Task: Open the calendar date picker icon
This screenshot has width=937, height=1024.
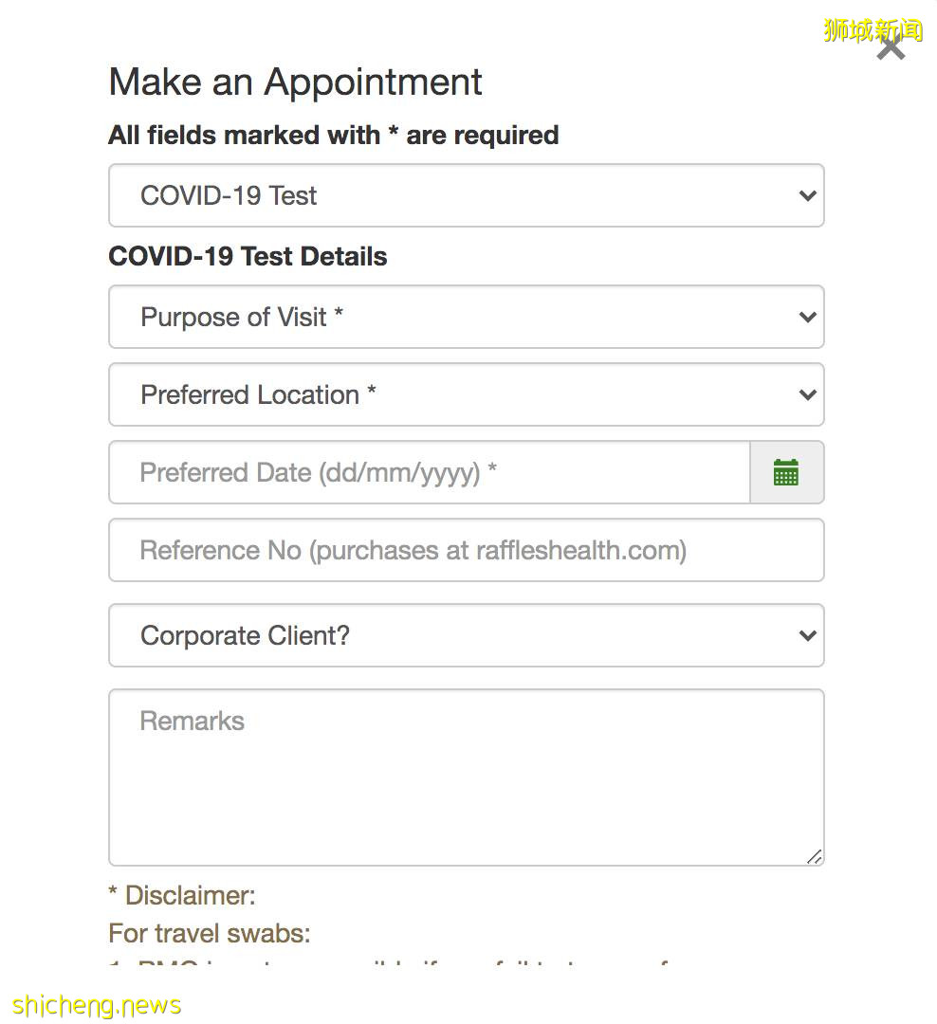Action: 786,472
